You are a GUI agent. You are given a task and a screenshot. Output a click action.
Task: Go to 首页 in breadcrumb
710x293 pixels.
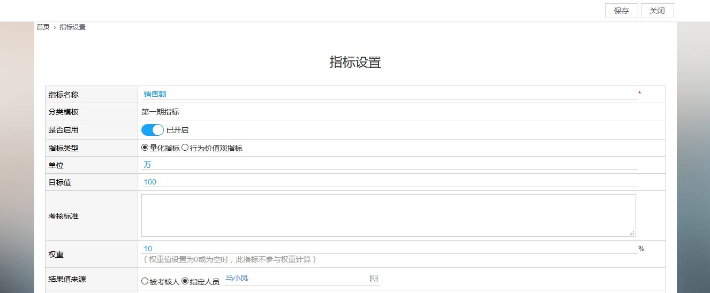(x=43, y=27)
